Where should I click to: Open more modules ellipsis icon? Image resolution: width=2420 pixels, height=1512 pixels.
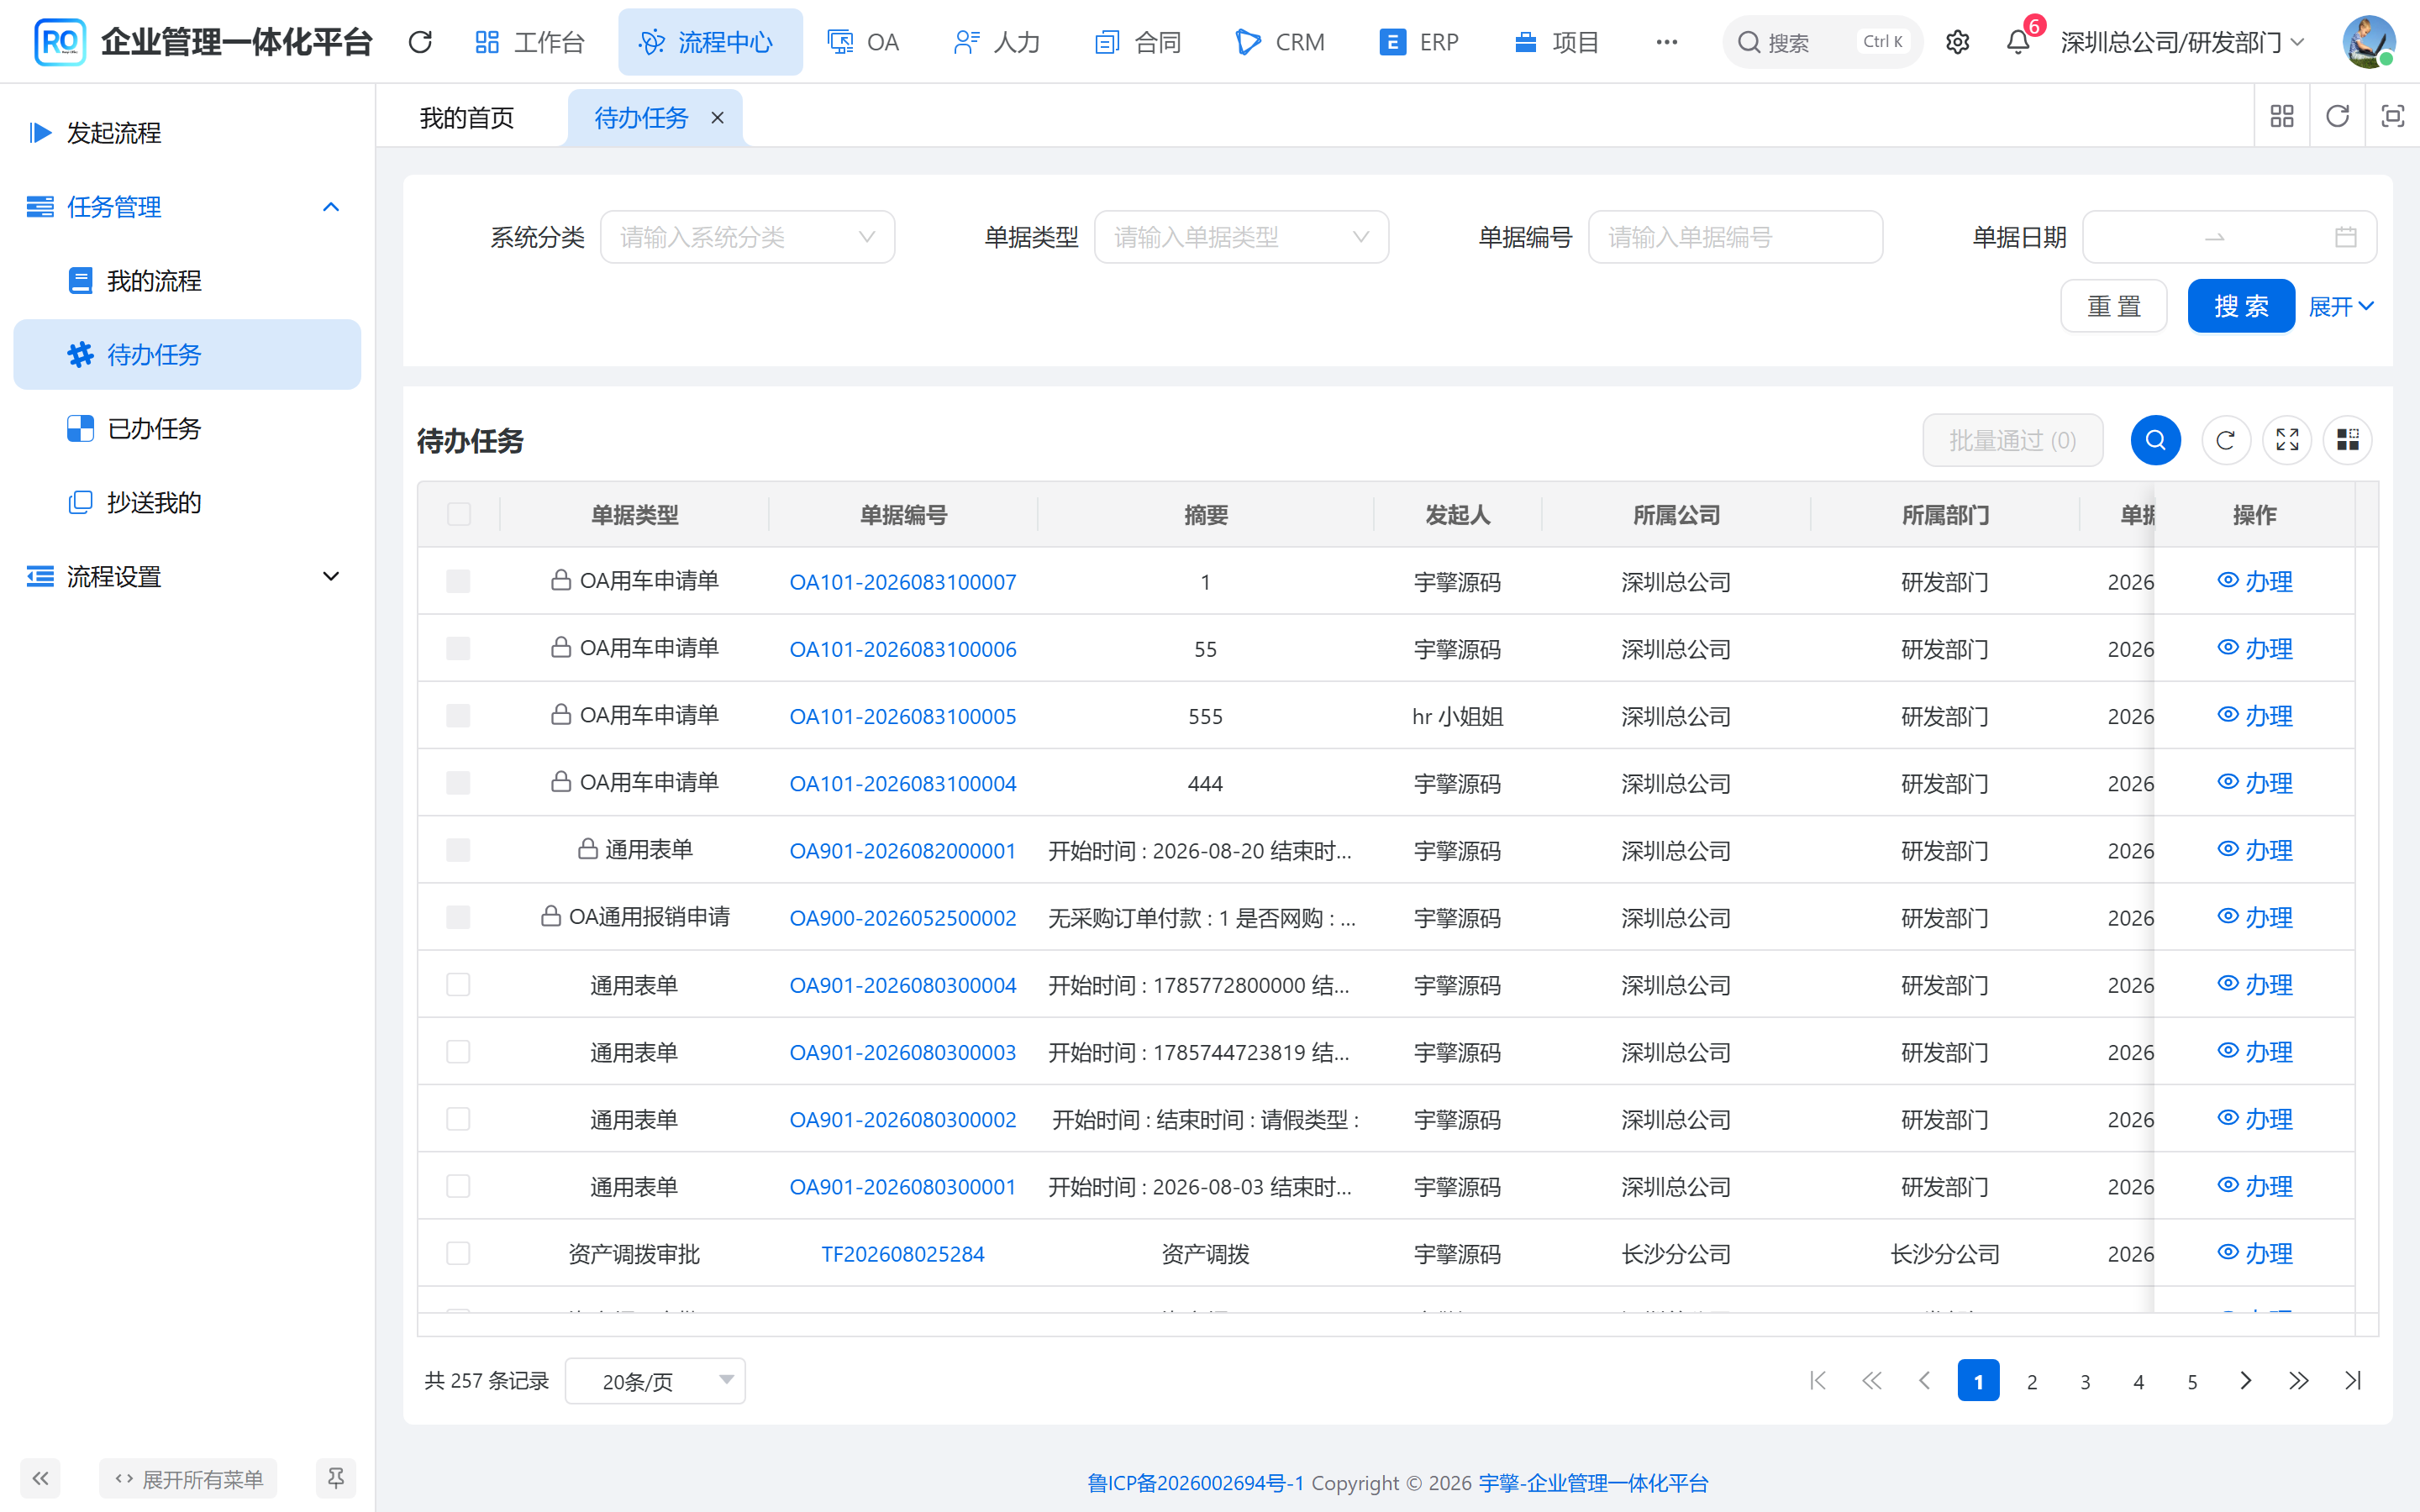(x=1666, y=42)
